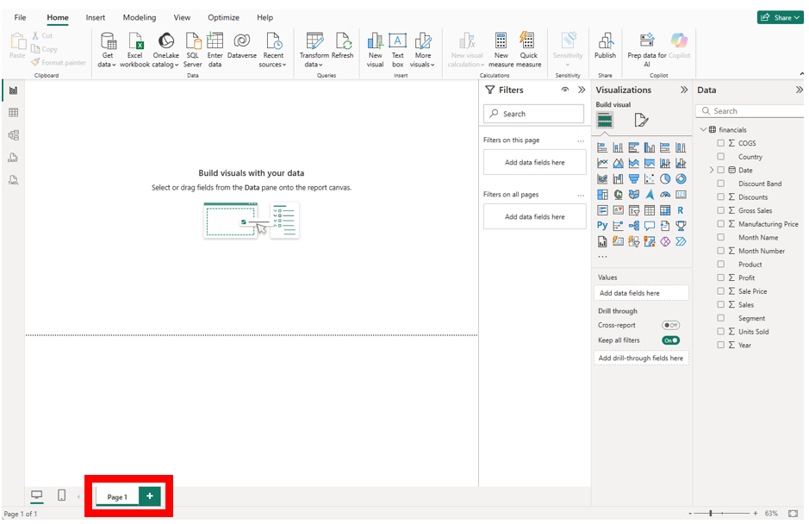
Task: Check the Units Sold field
Action: [x=721, y=332]
